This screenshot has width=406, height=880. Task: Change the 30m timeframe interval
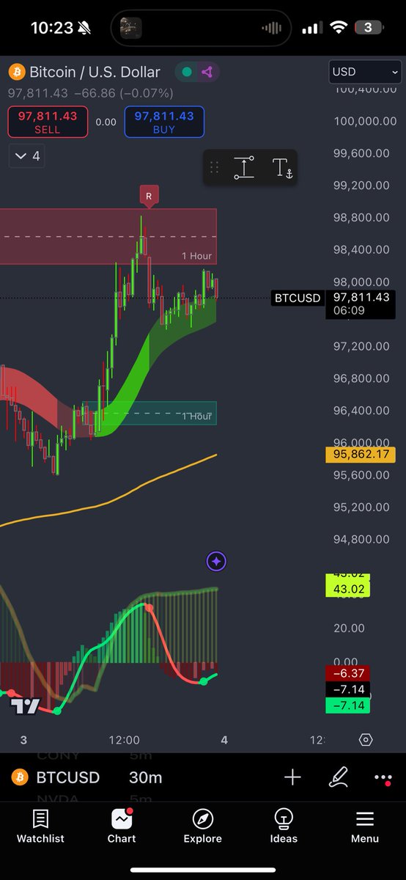click(x=145, y=777)
